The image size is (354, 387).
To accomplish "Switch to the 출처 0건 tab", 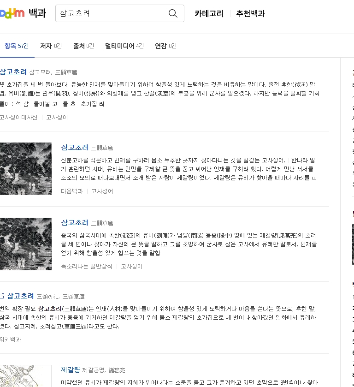I will 83,46.
